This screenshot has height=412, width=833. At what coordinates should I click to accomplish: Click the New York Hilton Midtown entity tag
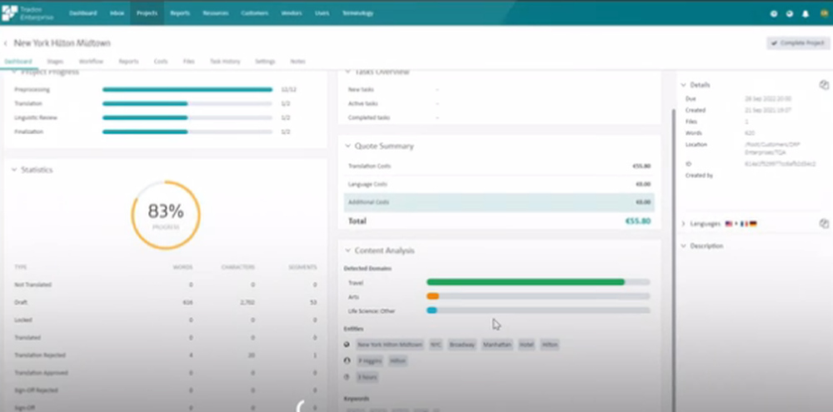[x=390, y=345]
